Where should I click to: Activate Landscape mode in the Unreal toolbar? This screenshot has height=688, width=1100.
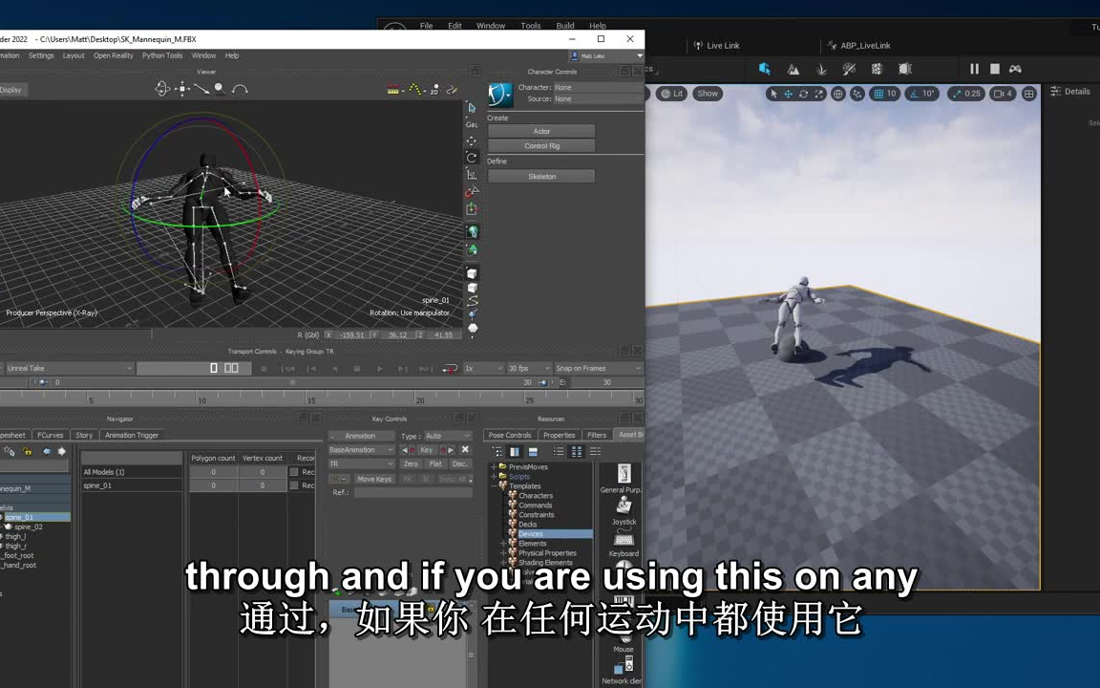[792, 69]
